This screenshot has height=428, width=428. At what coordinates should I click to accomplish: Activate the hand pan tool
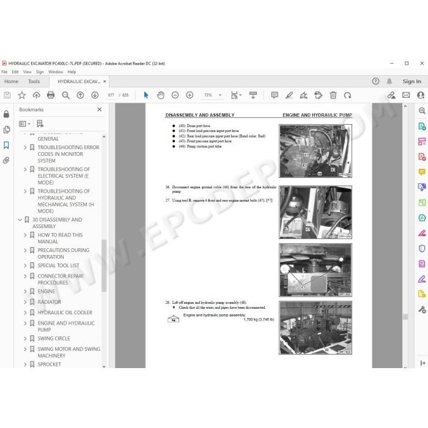pyautogui.click(x=161, y=95)
